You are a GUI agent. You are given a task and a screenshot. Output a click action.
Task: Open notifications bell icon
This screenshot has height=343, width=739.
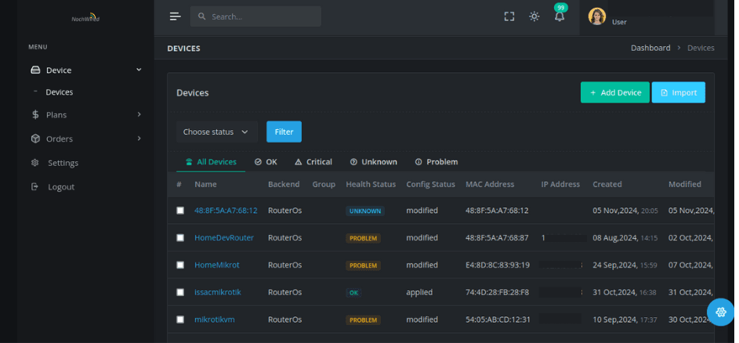click(560, 17)
